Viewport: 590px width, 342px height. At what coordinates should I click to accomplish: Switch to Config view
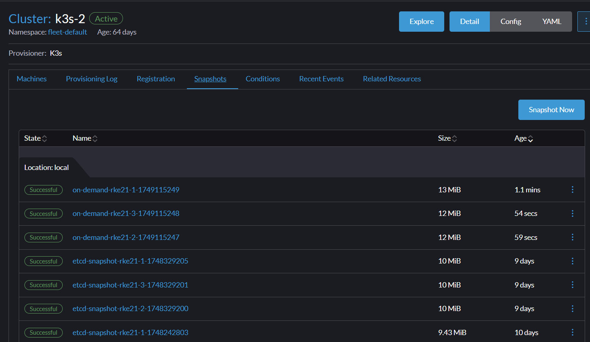click(511, 22)
